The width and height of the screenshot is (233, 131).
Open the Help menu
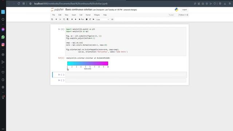105,15
